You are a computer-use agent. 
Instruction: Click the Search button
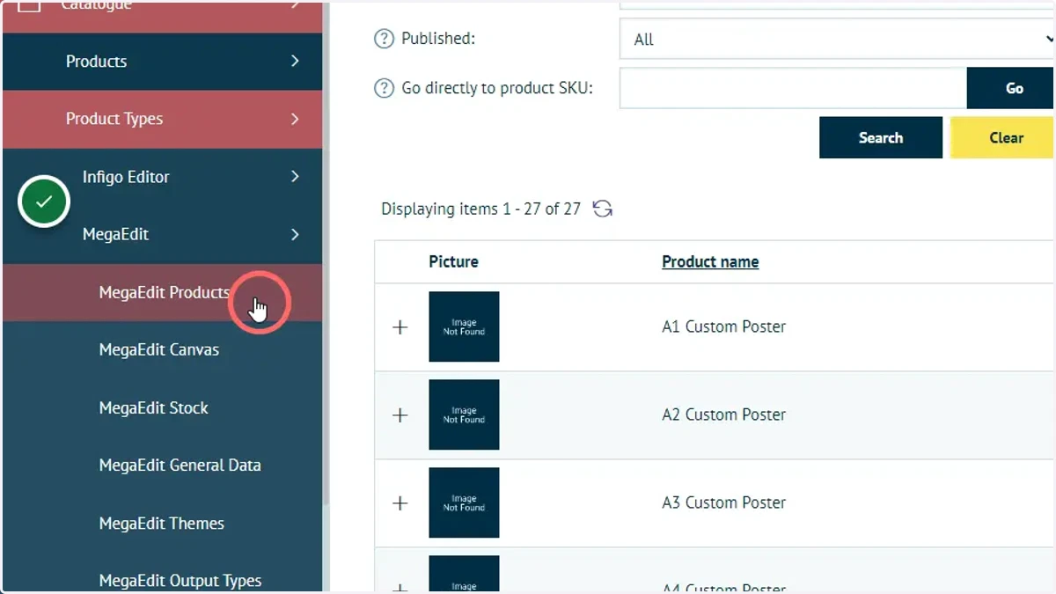pyautogui.click(x=881, y=138)
